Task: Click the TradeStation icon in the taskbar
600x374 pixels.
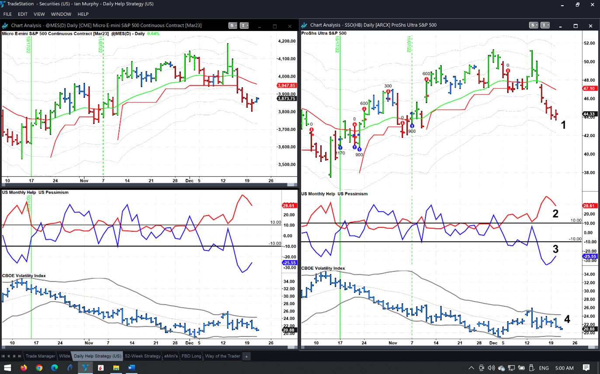Action: click(x=85, y=367)
